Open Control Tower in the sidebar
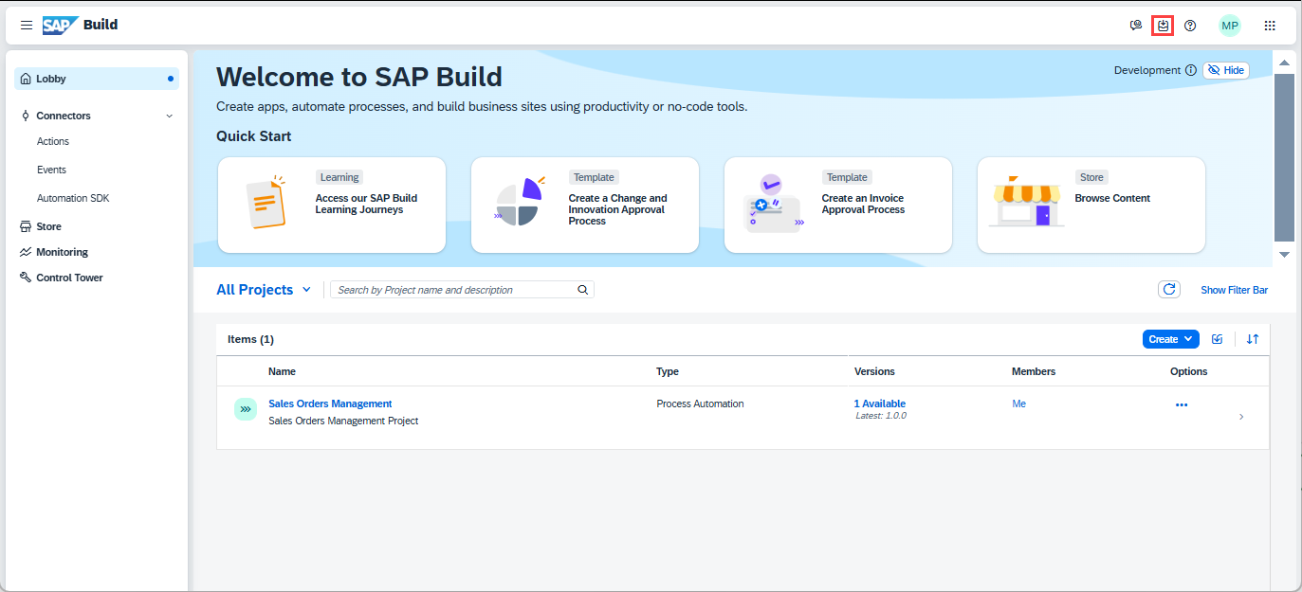This screenshot has height=592, width=1302. 69,278
